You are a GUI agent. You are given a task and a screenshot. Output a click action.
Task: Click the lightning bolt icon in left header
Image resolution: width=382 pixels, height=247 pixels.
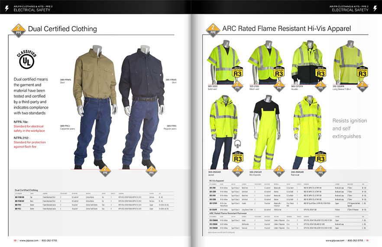[7, 9]
